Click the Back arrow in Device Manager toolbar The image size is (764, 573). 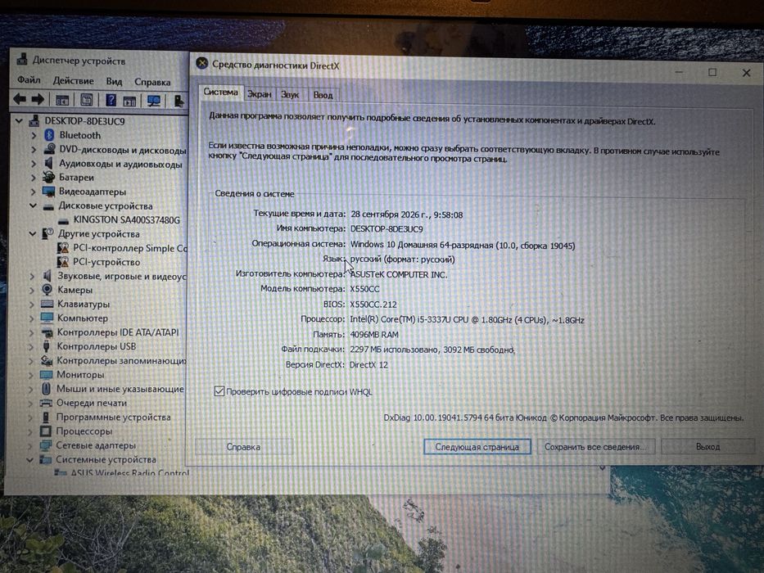(x=20, y=99)
